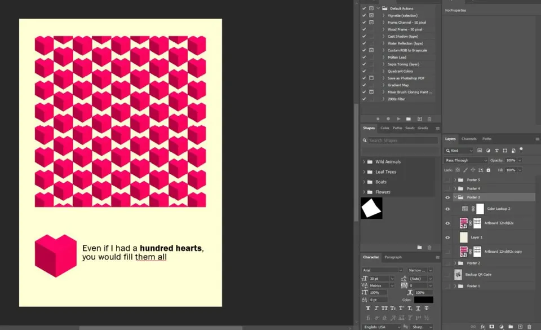The height and width of the screenshot is (330, 541).
Task: Filter layers by adjustment layers icon
Action: [488, 151]
